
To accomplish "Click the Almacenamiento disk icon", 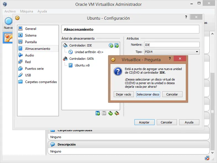I will tap(20, 48).
